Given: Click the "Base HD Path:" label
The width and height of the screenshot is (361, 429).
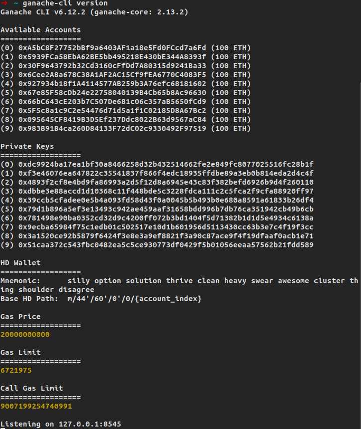Looking at the screenshot, I should (29, 299).
